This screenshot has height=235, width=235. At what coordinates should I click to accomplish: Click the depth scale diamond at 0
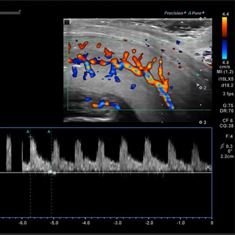(x=201, y=19)
